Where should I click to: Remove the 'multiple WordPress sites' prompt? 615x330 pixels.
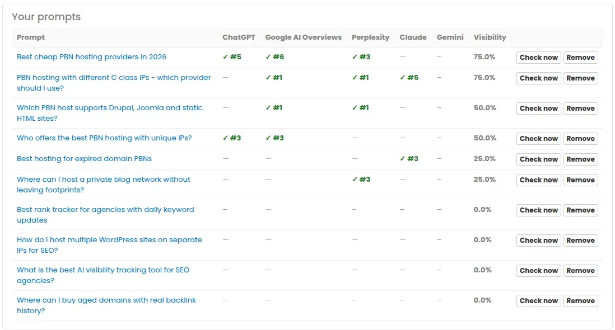pyautogui.click(x=580, y=241)
